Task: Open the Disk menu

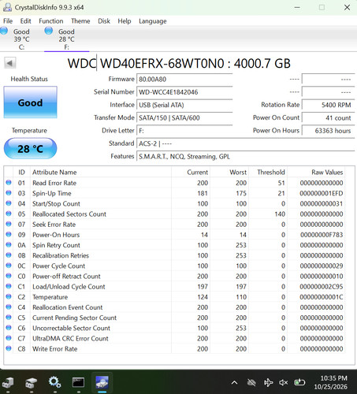Action: click(104, 21)
